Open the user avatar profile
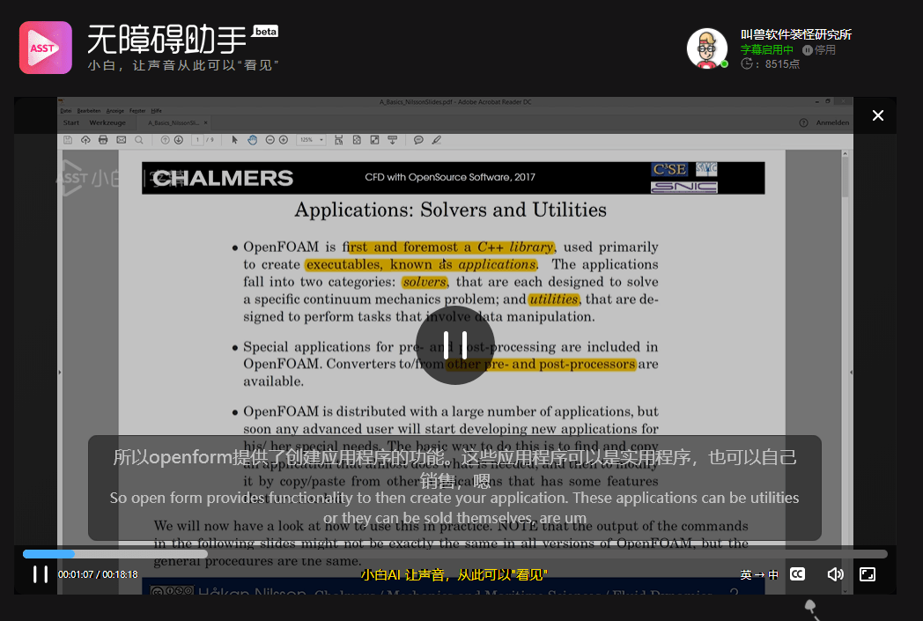923x621 pixels. [x=707, y=48]
